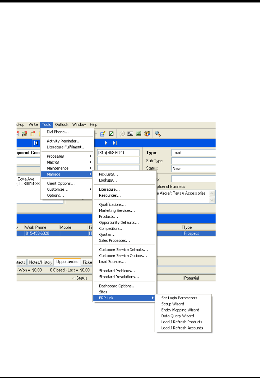
Task: Open Customer Service Defaults entry
Action: click(x=124, y=250)
